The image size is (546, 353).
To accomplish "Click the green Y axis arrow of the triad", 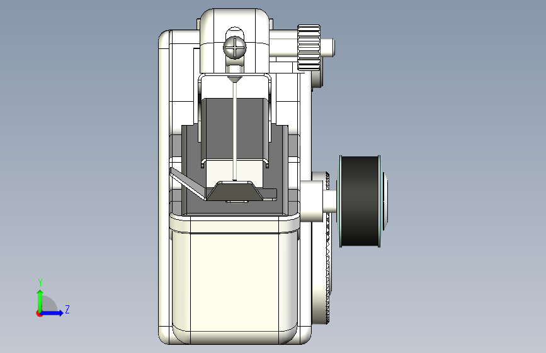I will pos(40,300).
